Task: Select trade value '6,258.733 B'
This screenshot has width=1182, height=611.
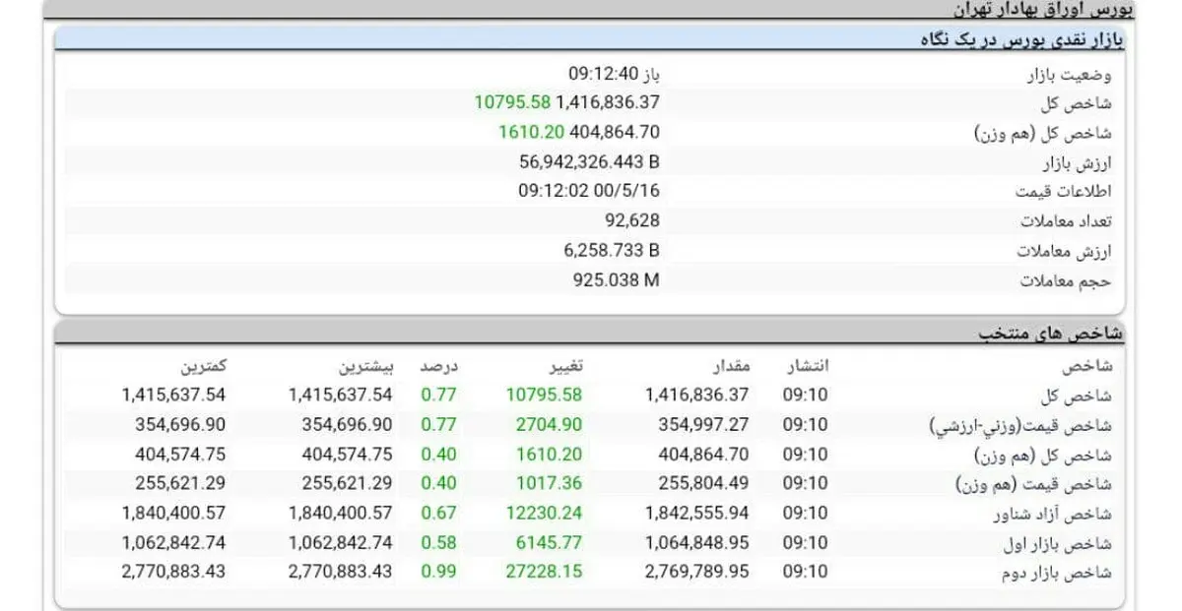Action: 612,250
